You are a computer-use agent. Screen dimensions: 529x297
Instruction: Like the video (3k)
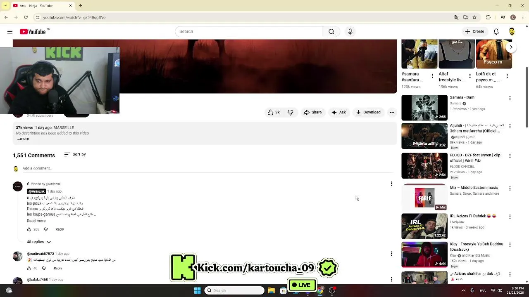tap(274, 112)
